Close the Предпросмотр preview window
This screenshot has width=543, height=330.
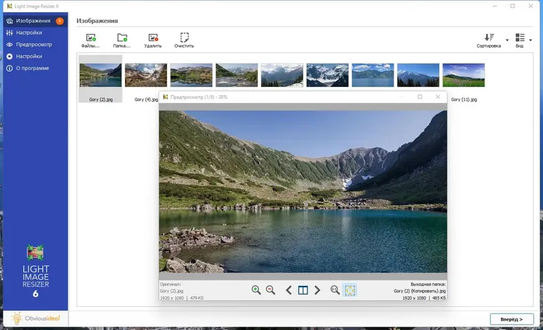click(x=438, y=97)
